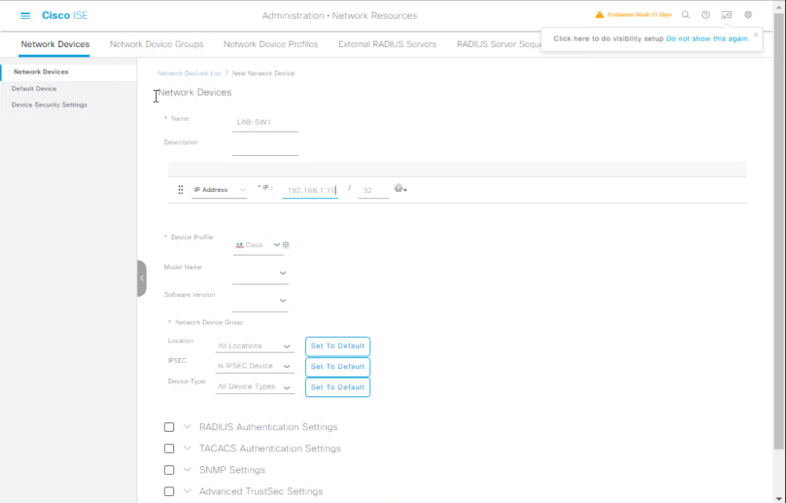Click Set To Default for Device Type
The height and width of the screenshot is (503, 786).
pyautogui.click(x=337, y=387)
